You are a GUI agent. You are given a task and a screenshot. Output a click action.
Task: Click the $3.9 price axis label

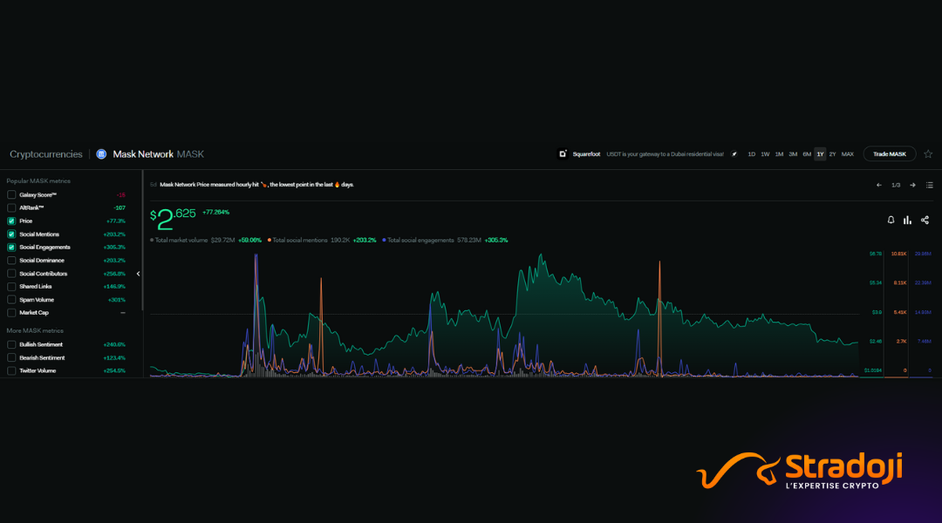[x=877, y=312]
